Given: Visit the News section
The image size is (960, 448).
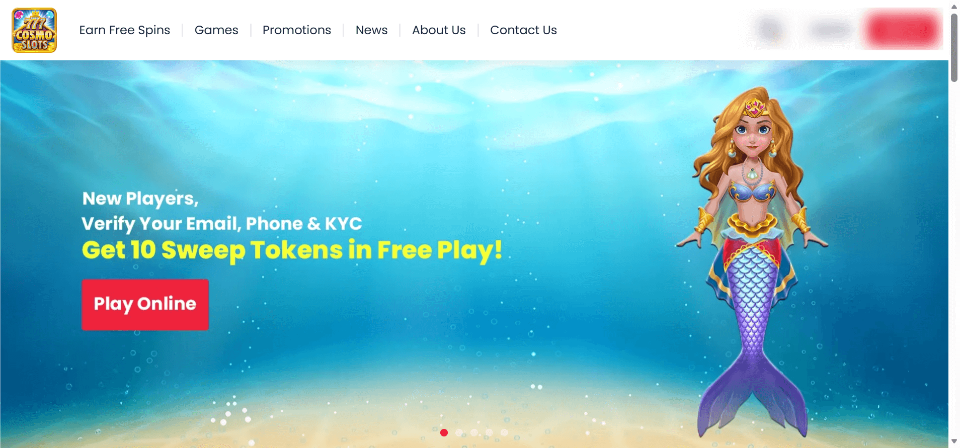Looking at the screenshot, I should (372, 30).
